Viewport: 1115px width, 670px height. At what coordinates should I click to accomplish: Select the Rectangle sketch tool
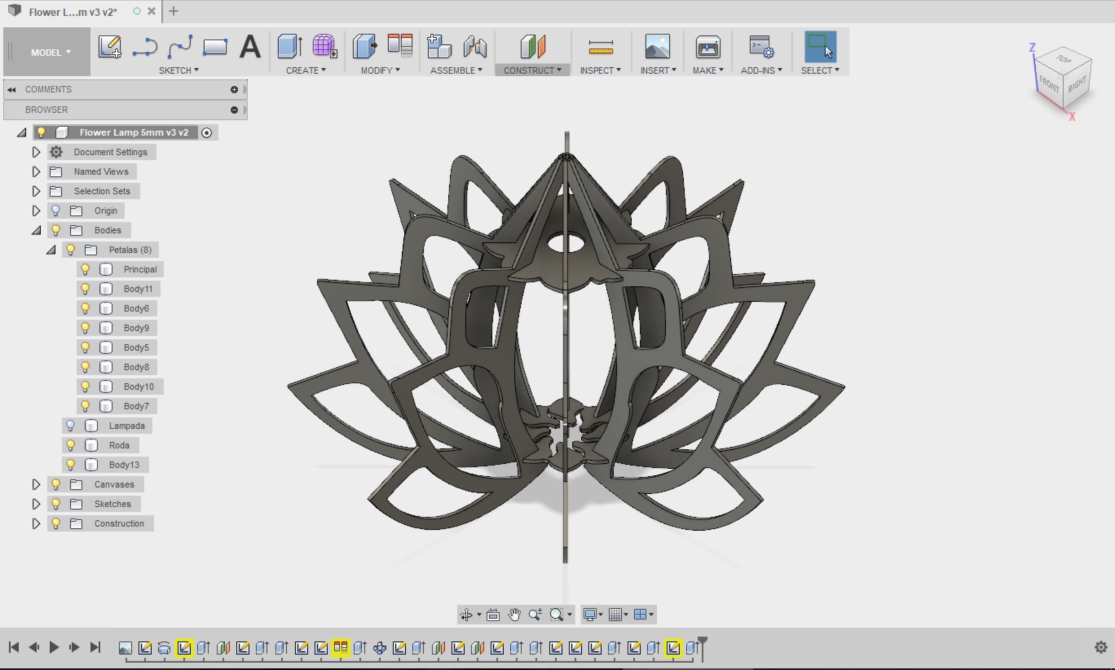[x=215, y=47]
